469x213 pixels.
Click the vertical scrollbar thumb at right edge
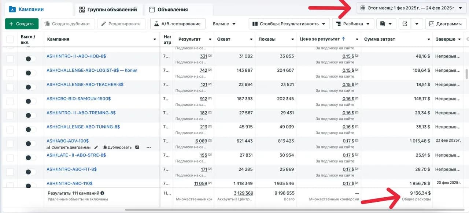[x=466, y=74]
